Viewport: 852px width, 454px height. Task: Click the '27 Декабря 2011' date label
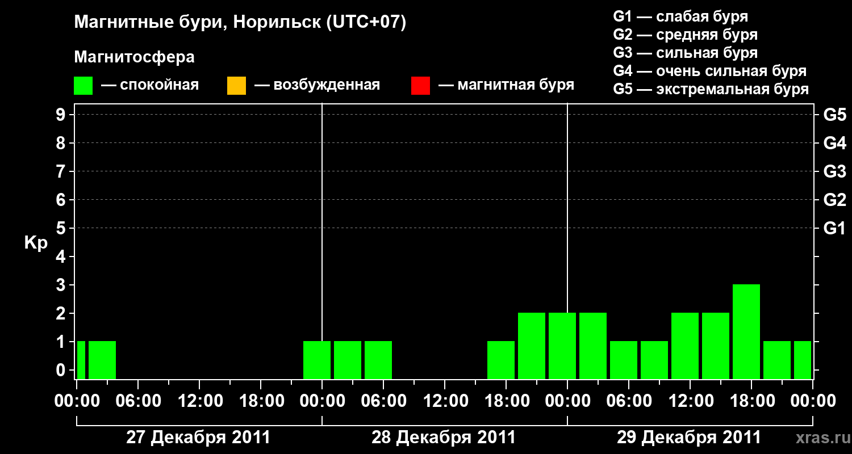(x=198, y=438)
